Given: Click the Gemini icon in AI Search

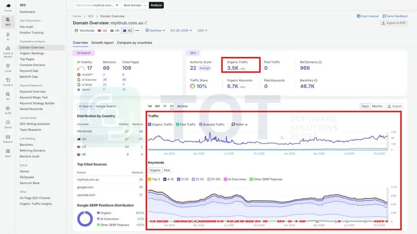Looking at the screenshot, I should tap(79, 90).
